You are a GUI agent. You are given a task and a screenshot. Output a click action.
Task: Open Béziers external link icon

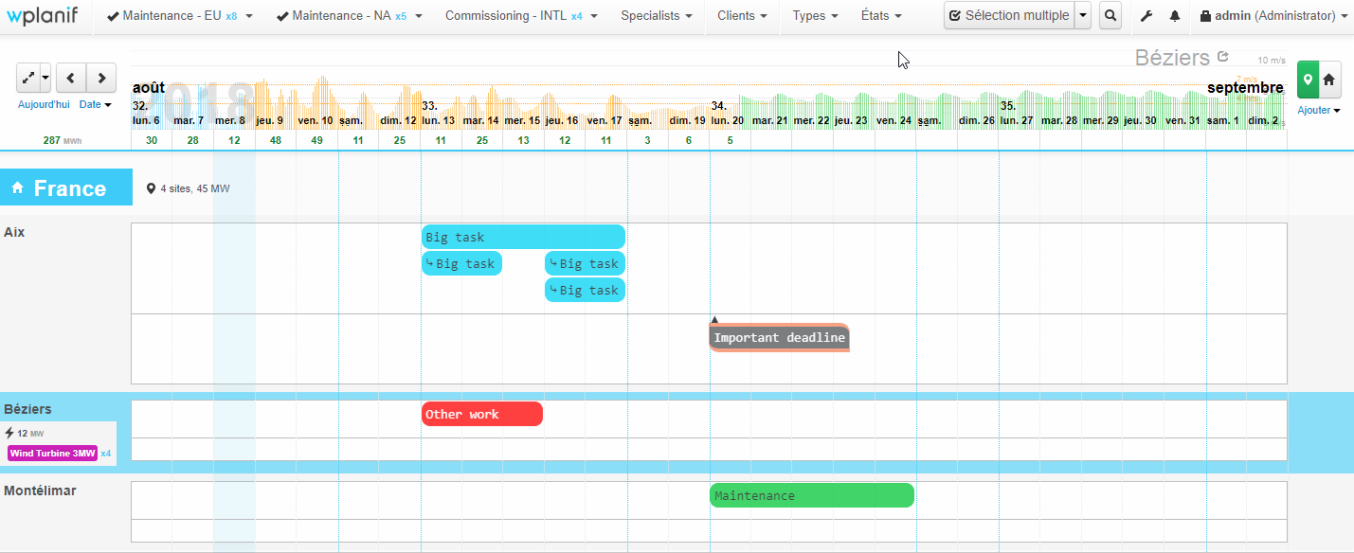click(x=1222, y=57)
